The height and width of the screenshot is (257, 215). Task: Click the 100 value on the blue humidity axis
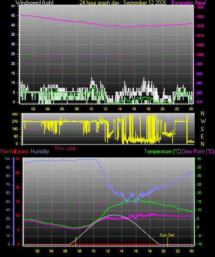7,159
